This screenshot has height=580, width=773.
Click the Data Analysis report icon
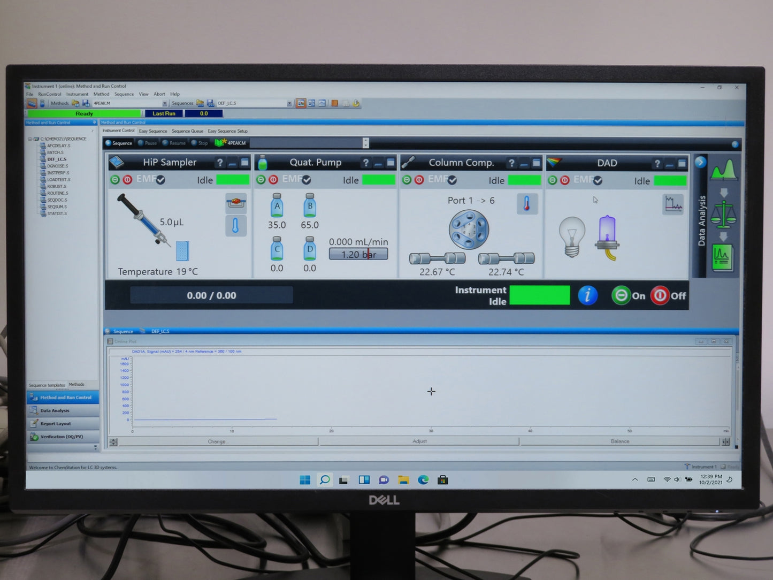722,258
